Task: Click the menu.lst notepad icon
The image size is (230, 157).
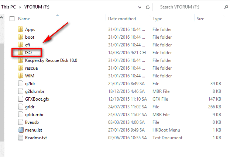Action: 21,130
